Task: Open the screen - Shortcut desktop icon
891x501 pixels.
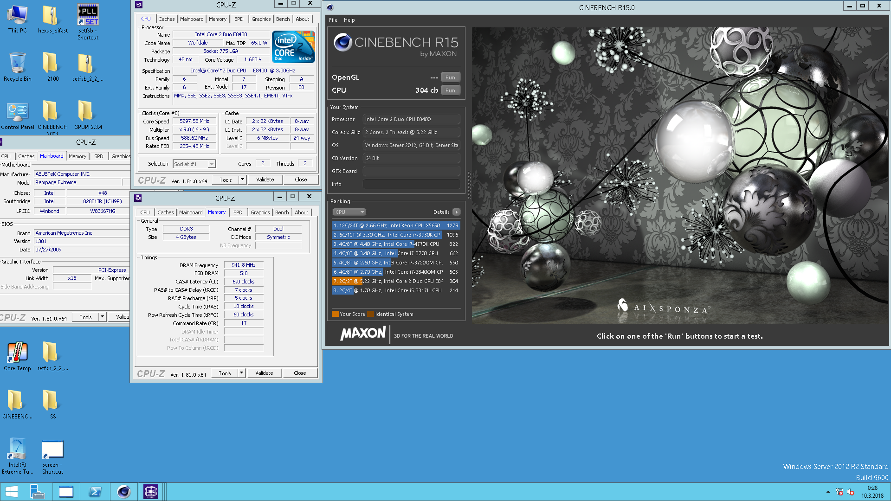Action: (x=52, y=456)
